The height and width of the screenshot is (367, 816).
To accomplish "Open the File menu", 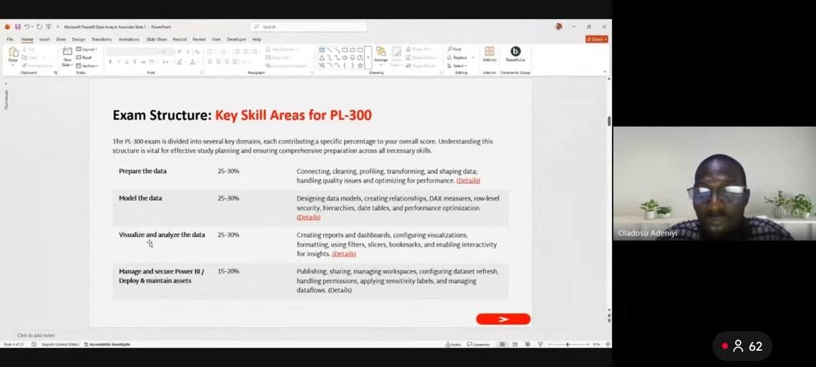I will tap(10, 39).
